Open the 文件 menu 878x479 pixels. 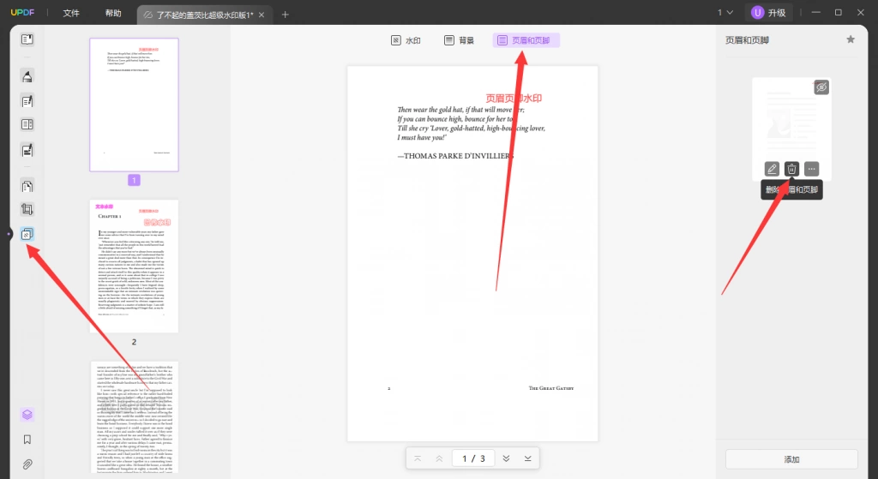(71, 13)
